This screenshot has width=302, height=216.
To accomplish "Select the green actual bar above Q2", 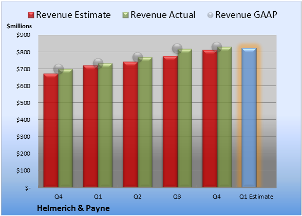I will (x=145, y=122).
